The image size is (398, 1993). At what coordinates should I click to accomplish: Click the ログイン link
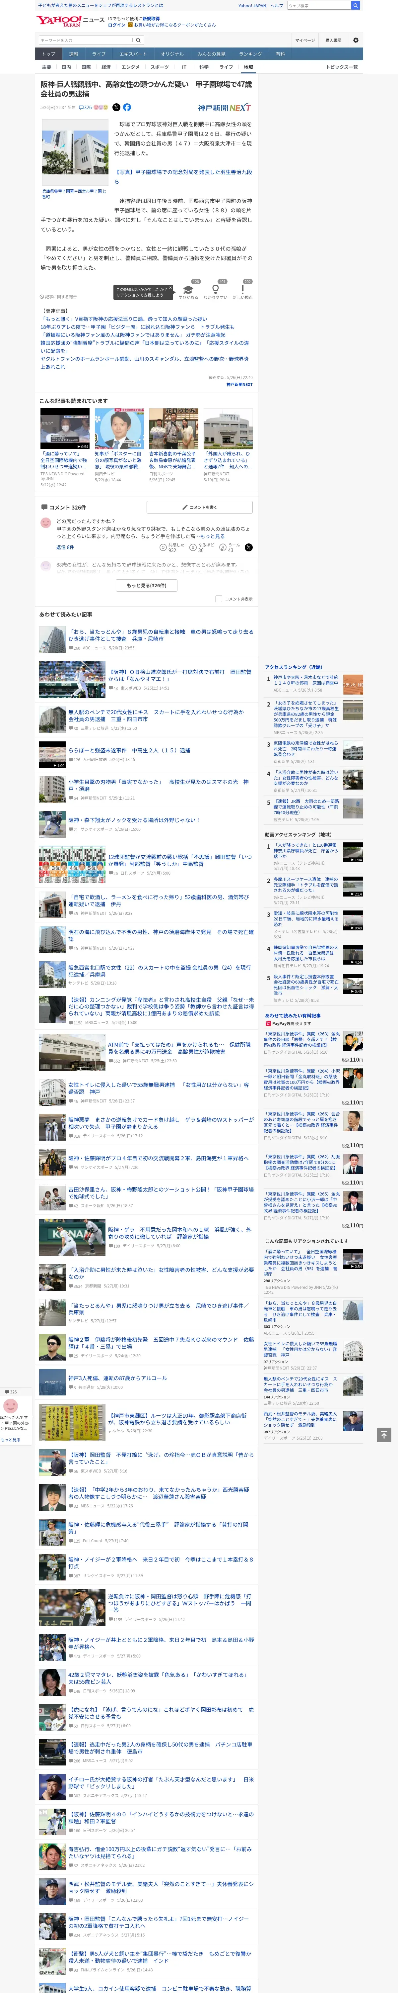117,25
